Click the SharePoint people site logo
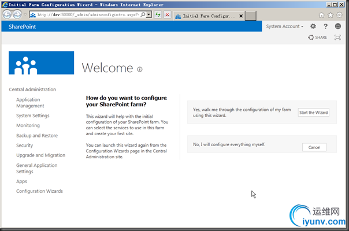This screenshot has height=231, width=349. tap(41, 63)
